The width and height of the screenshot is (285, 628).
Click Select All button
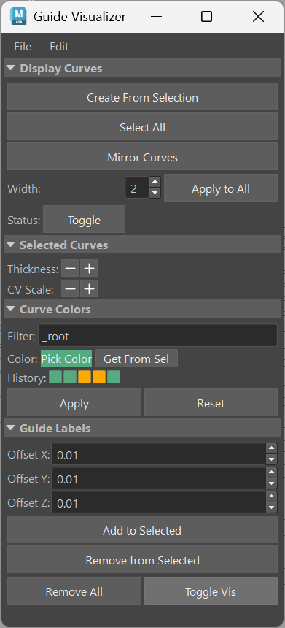[x=142, y=127]
